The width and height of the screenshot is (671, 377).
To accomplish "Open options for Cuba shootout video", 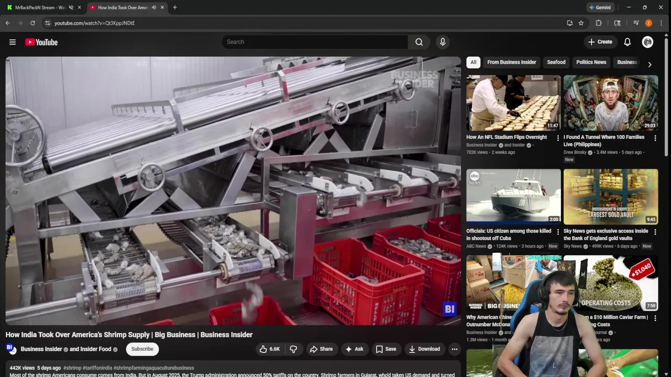I will [x=558, y=232].
